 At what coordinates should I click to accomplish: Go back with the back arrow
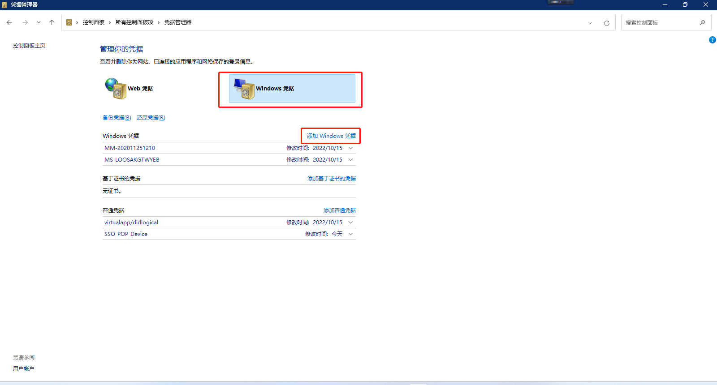click(x=9, y=22)
